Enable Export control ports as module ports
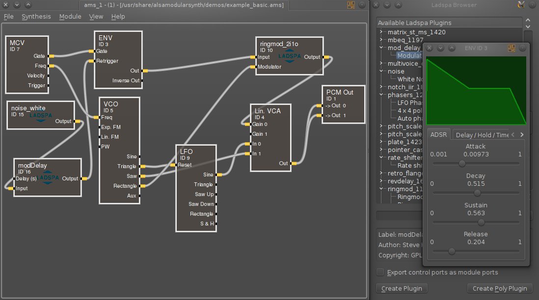The height and width of the screenshot is (300, 539). (380, 272)
